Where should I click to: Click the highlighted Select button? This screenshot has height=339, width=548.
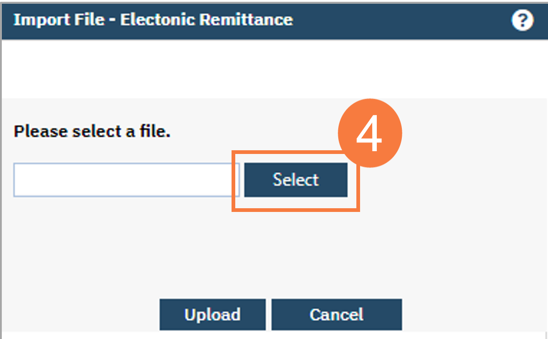point(295,179)
